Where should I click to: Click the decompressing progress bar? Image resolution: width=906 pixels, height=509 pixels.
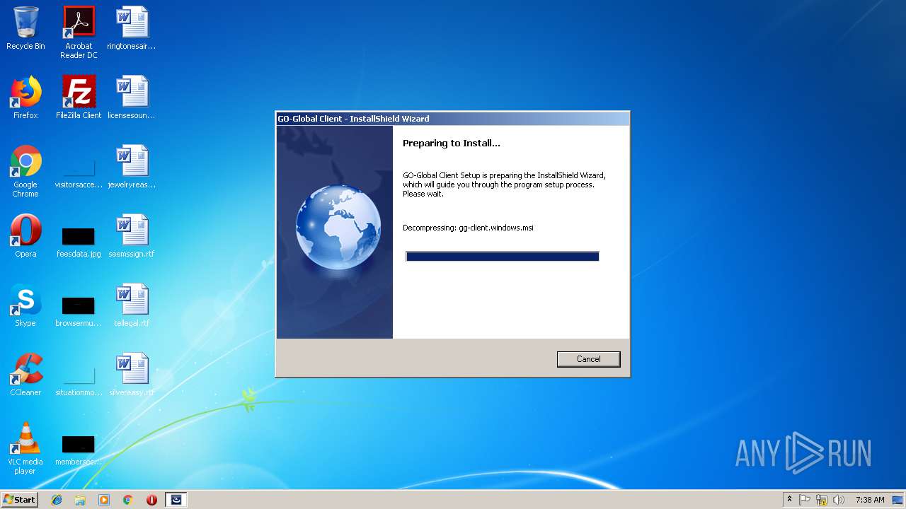coord(503,256)
